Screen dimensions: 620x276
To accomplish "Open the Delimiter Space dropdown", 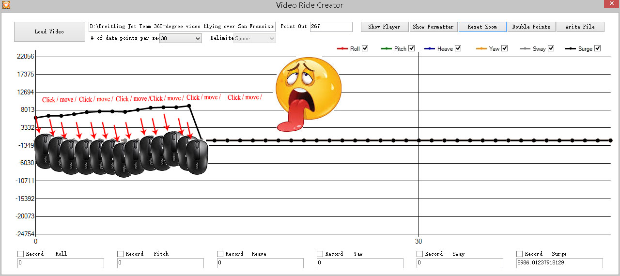I will point(255,38).
